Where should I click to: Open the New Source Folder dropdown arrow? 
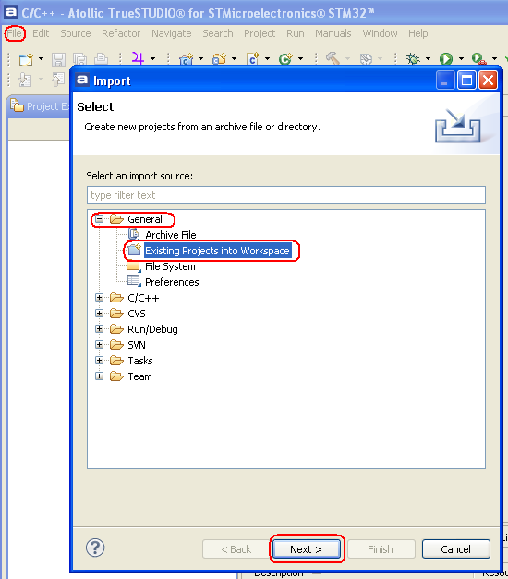click(234, 58)
